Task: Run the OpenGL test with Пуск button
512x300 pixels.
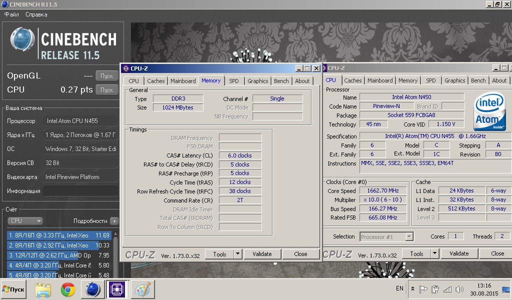Action: [107, 75]
